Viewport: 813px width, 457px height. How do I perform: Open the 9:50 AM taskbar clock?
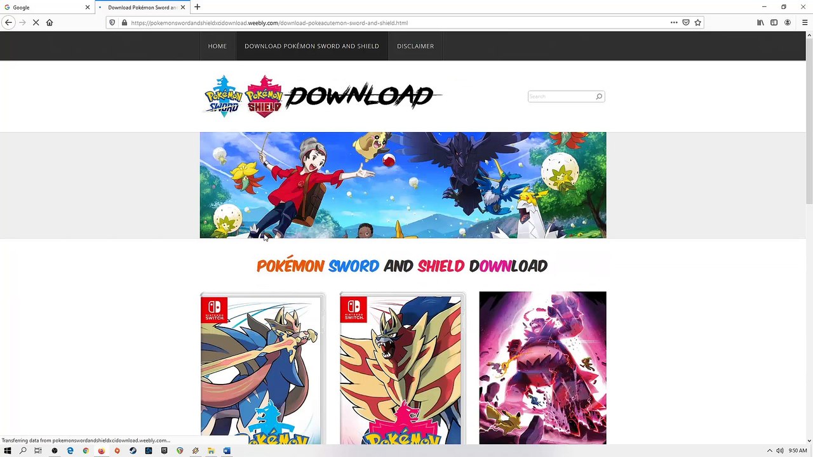coord(798,451)
